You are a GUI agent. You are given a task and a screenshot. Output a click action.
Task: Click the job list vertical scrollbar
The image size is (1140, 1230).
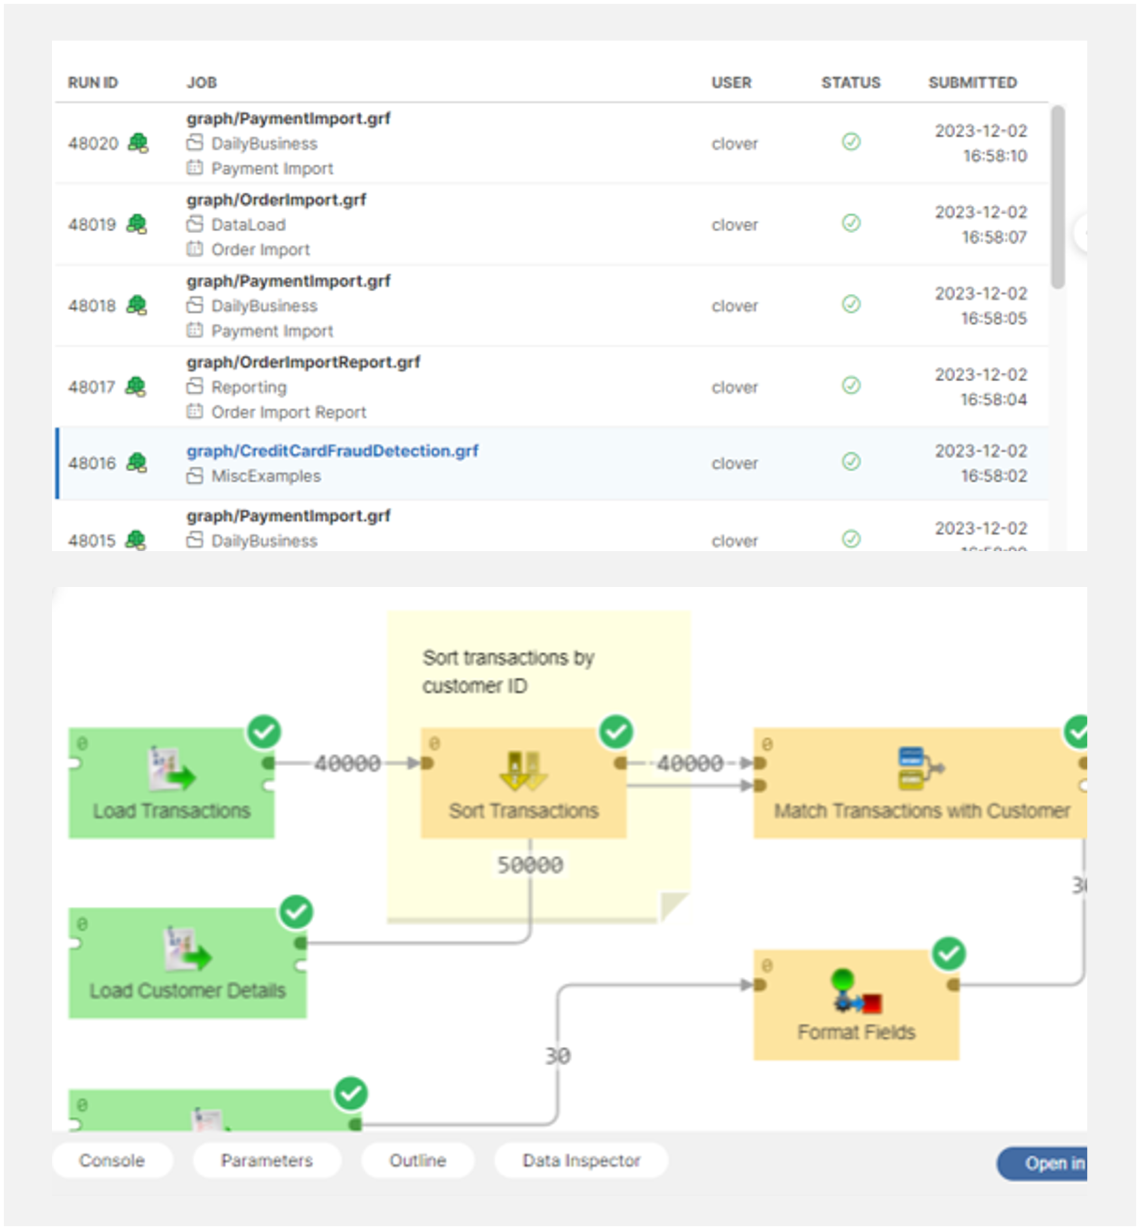(1057, 197)
